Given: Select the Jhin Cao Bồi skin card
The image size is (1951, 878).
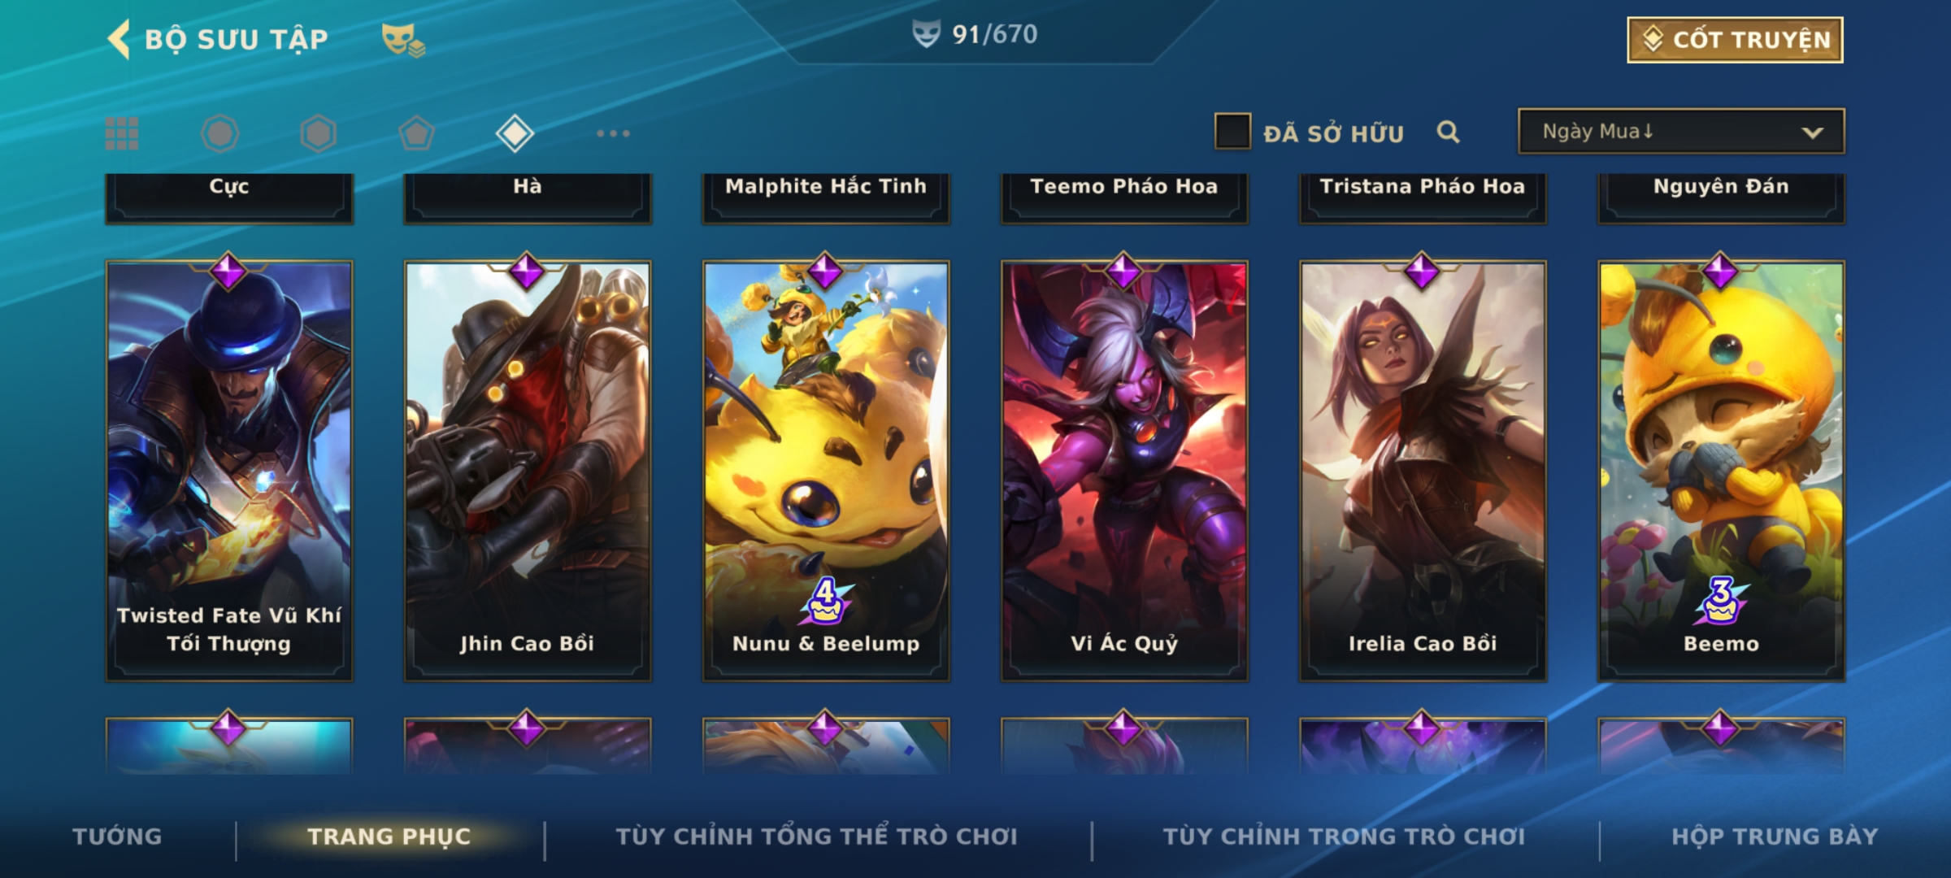Looking at the screenshot, I should [x=528, y=471].
